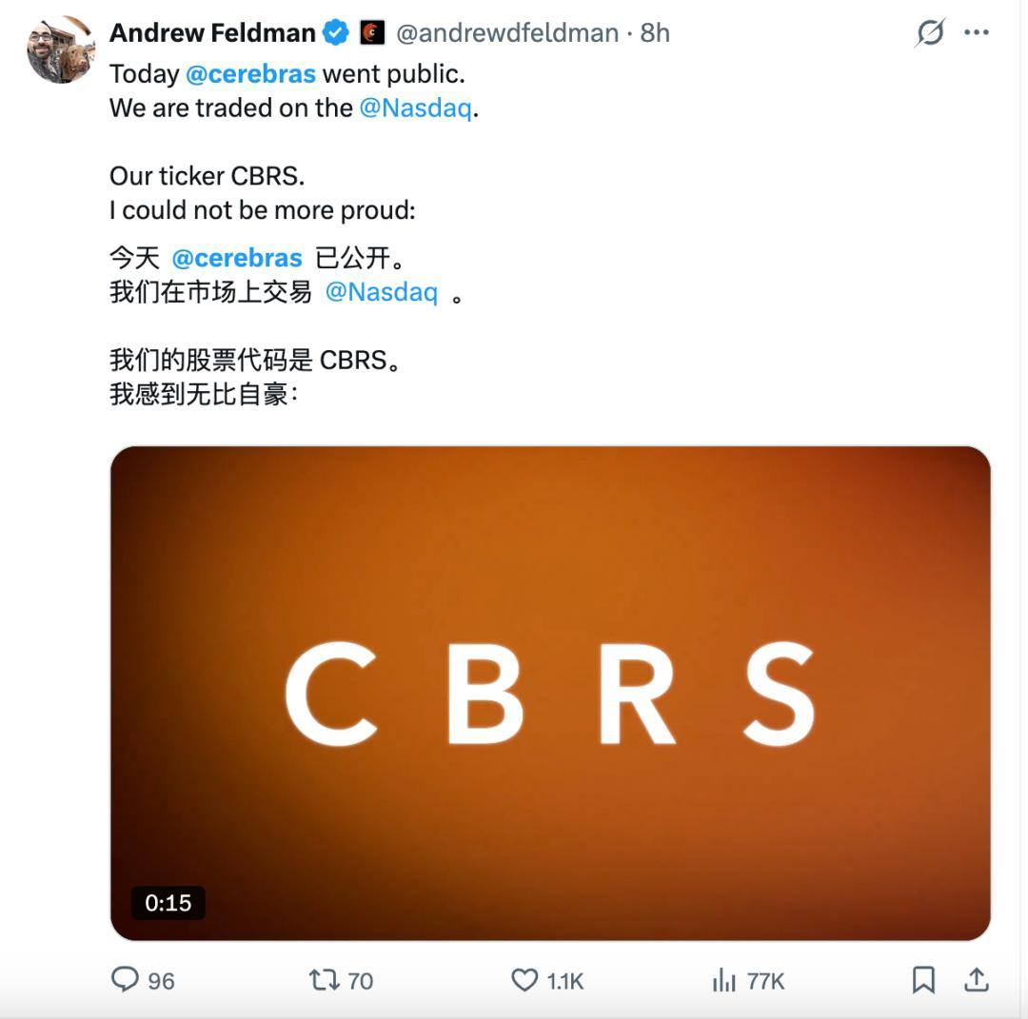Click the 8h timestamp
1028x1019 pixels.
pos(655,32)
